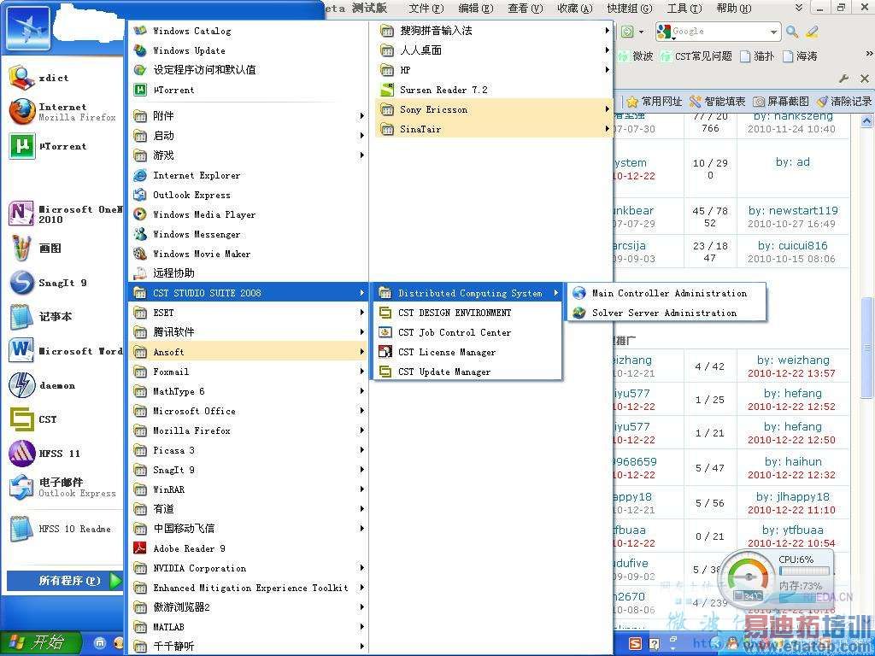The height and width of the screenshot is (656, 875).
Task: Open the 文件(F) browser menu
Action: [426, 8]
